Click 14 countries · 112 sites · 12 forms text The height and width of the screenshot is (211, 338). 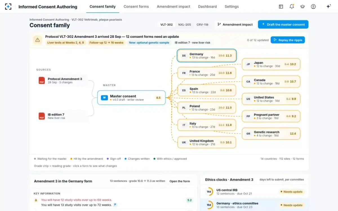click(x=282, y=159)
